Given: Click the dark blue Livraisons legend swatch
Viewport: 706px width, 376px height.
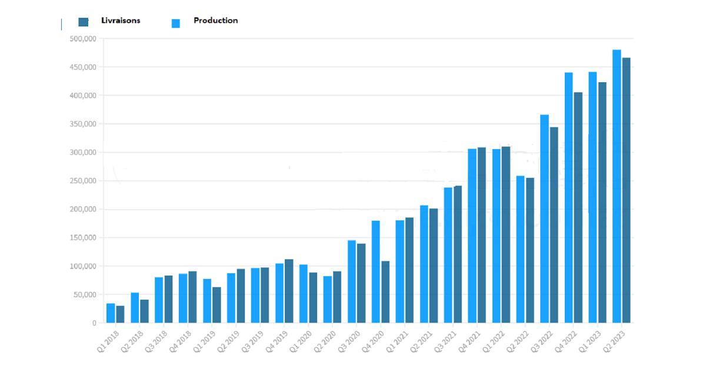Looking at the screenshot, I should pos(83,22).
